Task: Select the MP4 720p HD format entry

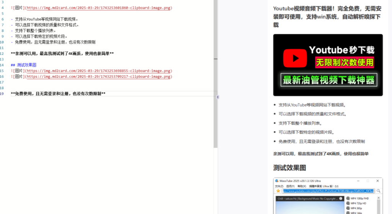Action: pos(358,203)
